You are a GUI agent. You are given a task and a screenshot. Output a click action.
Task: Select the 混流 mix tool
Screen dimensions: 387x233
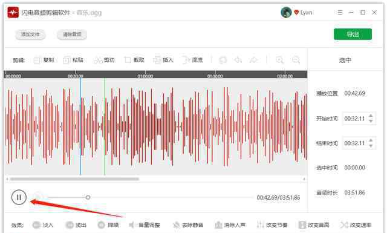(193, 60)
